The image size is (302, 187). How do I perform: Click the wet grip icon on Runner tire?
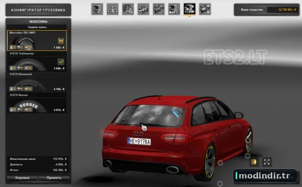20,109
